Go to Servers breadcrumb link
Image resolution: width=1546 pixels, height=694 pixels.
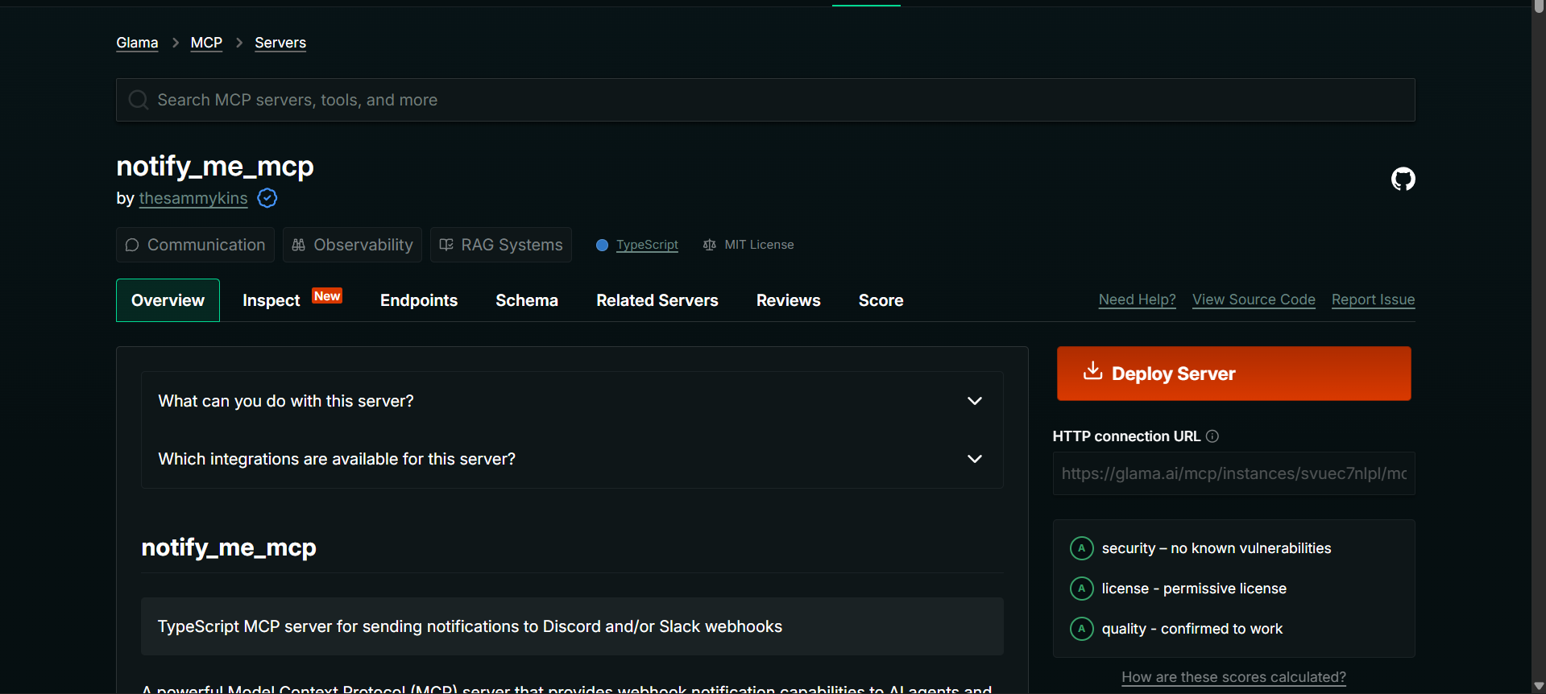(280, 43)
